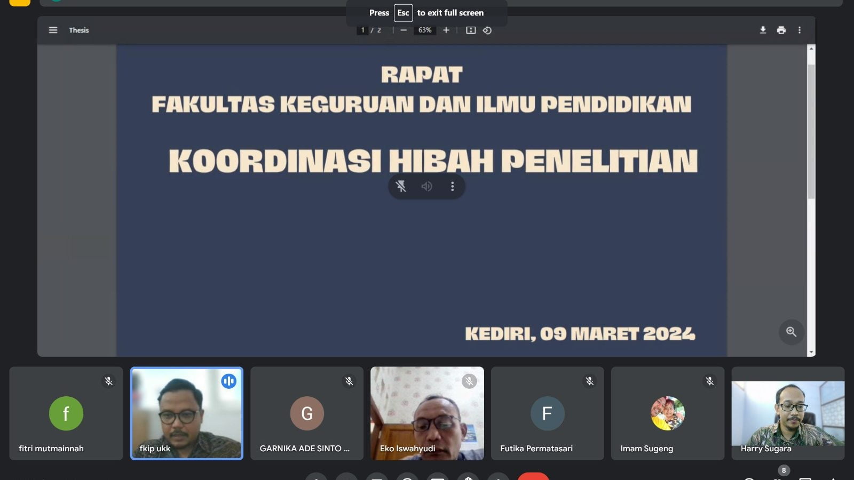Screen dimensions: 854x480
Task: Select the fkip ukk participant tile
Action: [187, 413]
